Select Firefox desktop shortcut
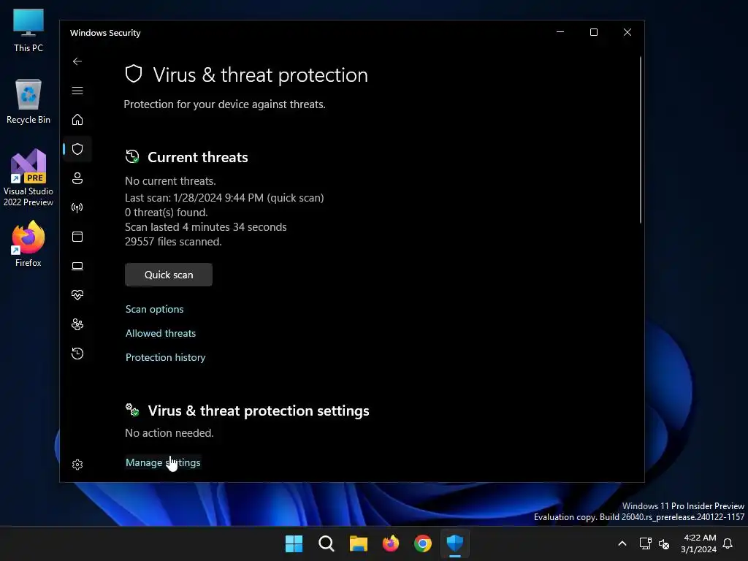Screen dimensions: 748x561 [x=28, y=244]
